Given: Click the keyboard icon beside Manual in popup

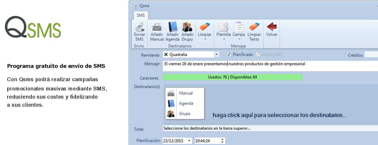Looking at the screenshot, I should pyautogui.click(x=171, y=93).
